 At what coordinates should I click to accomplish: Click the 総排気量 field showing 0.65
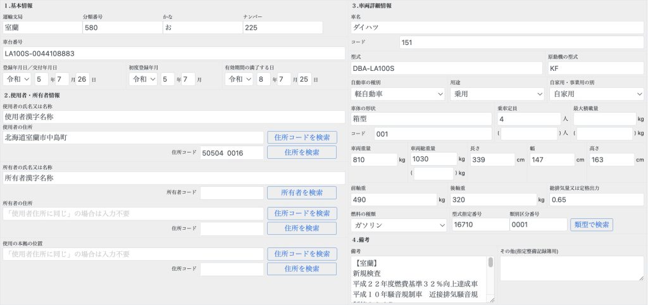point(596,199)
